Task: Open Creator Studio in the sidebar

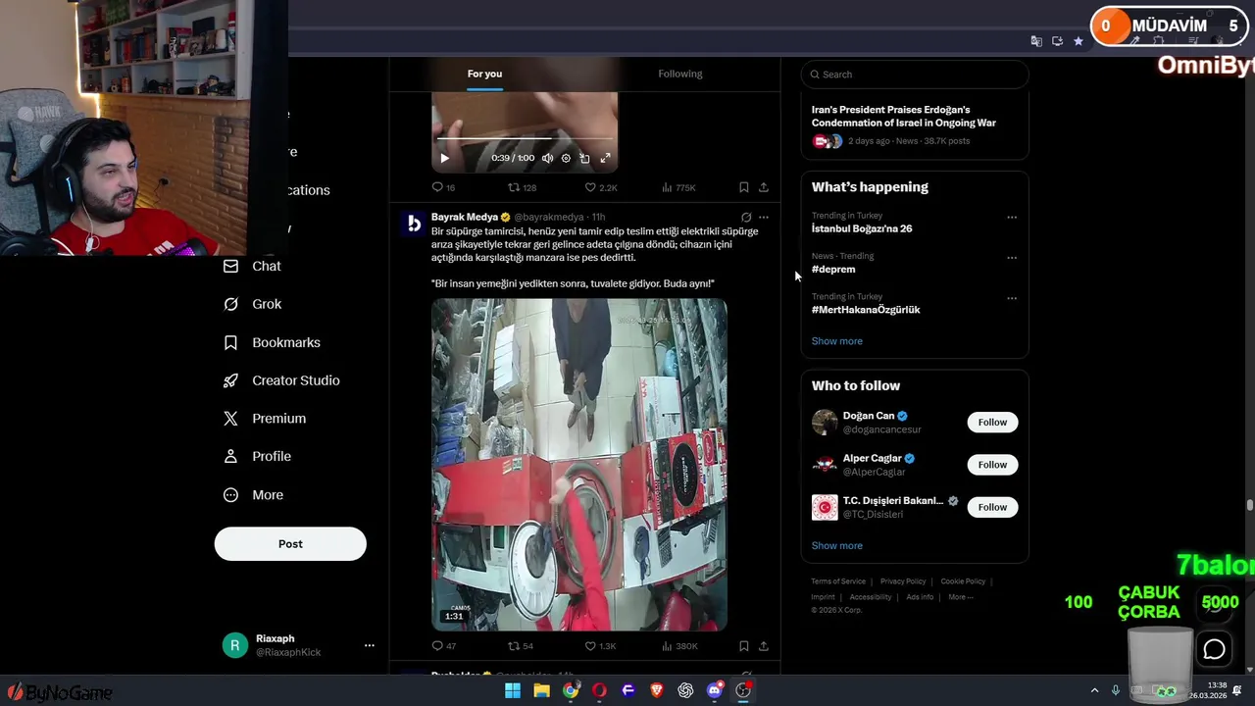Action: (281, 380)
